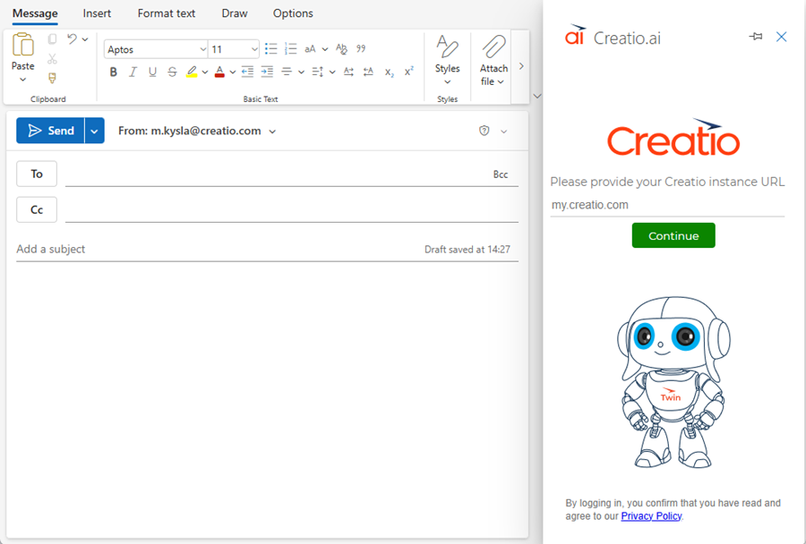Set right-to-left text direction
Viewport: 806px width, 544px height.
tap(368, 72)
